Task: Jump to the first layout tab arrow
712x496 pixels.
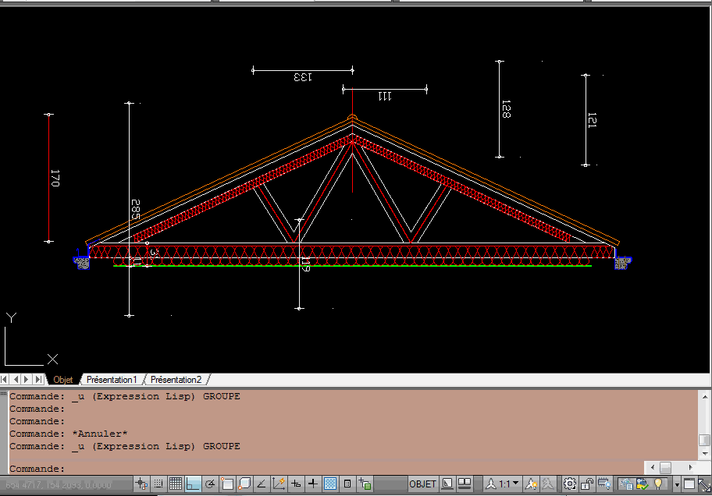Action: pyautogui.click(x=4, y=379)
